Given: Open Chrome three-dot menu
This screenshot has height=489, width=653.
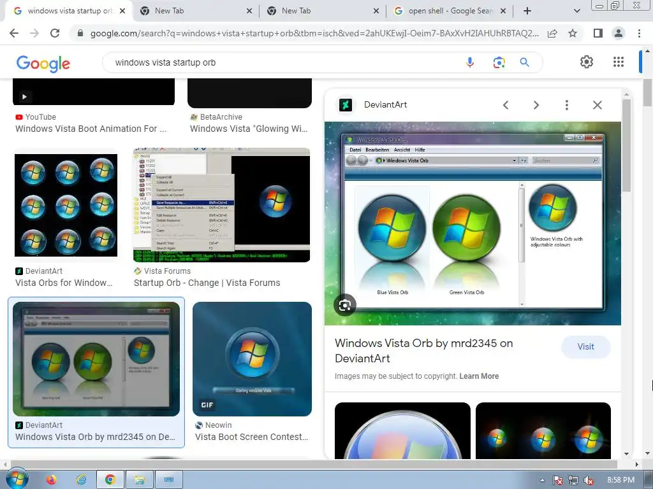Looking at the screenshot, I should (639, 33).
